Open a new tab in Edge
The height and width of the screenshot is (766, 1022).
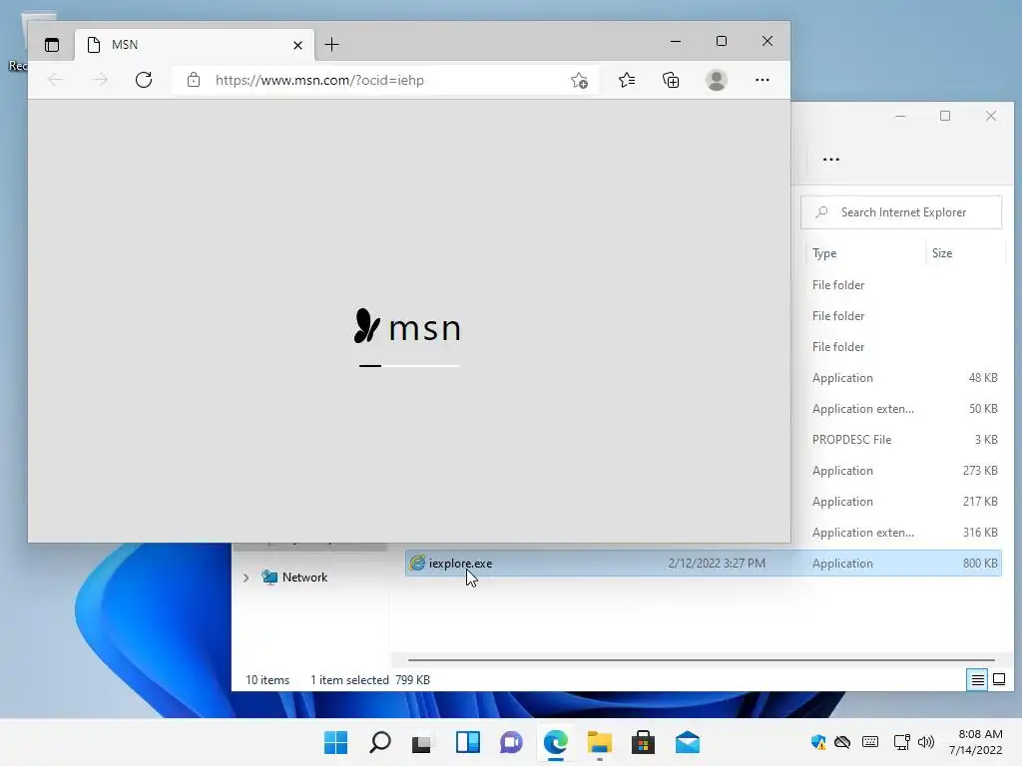[331, 44]
